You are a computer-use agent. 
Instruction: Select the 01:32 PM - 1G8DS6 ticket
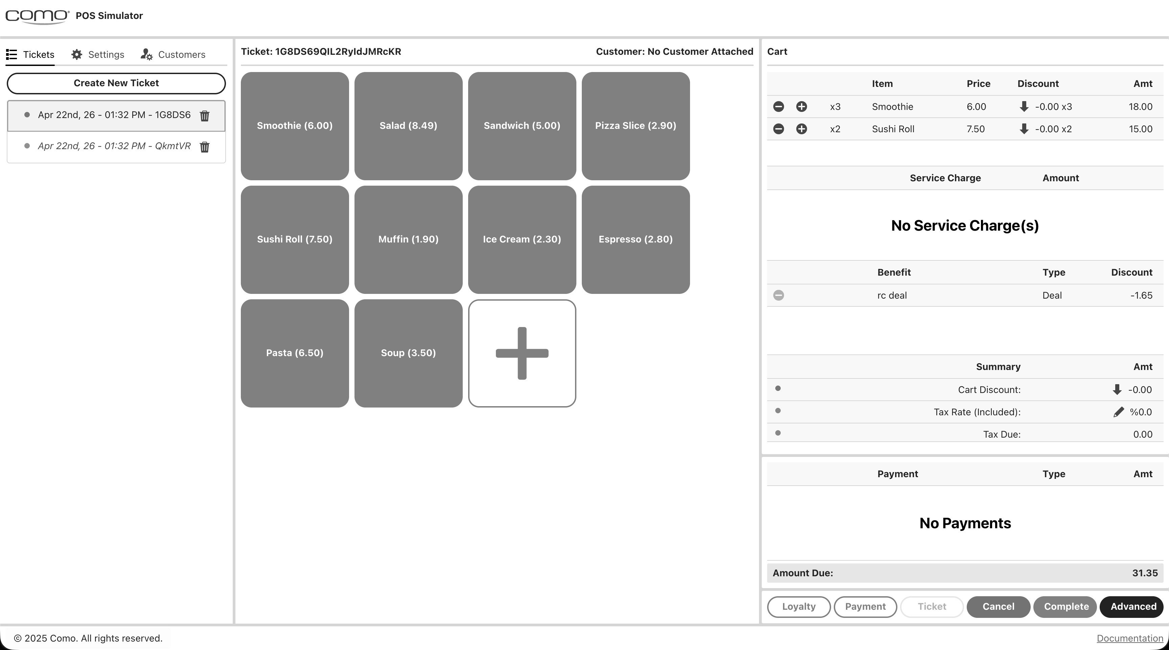(116, 116)
